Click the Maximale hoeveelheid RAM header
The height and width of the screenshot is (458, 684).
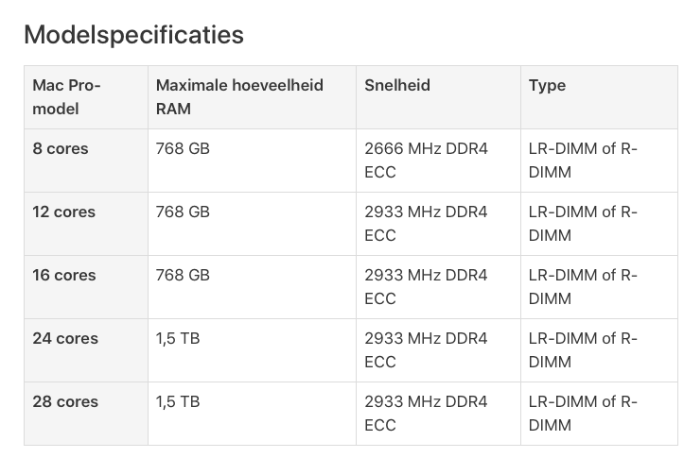[x=239, y=96]
